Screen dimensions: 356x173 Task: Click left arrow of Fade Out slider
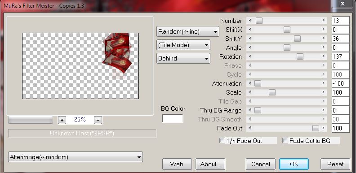click(250, 128)
